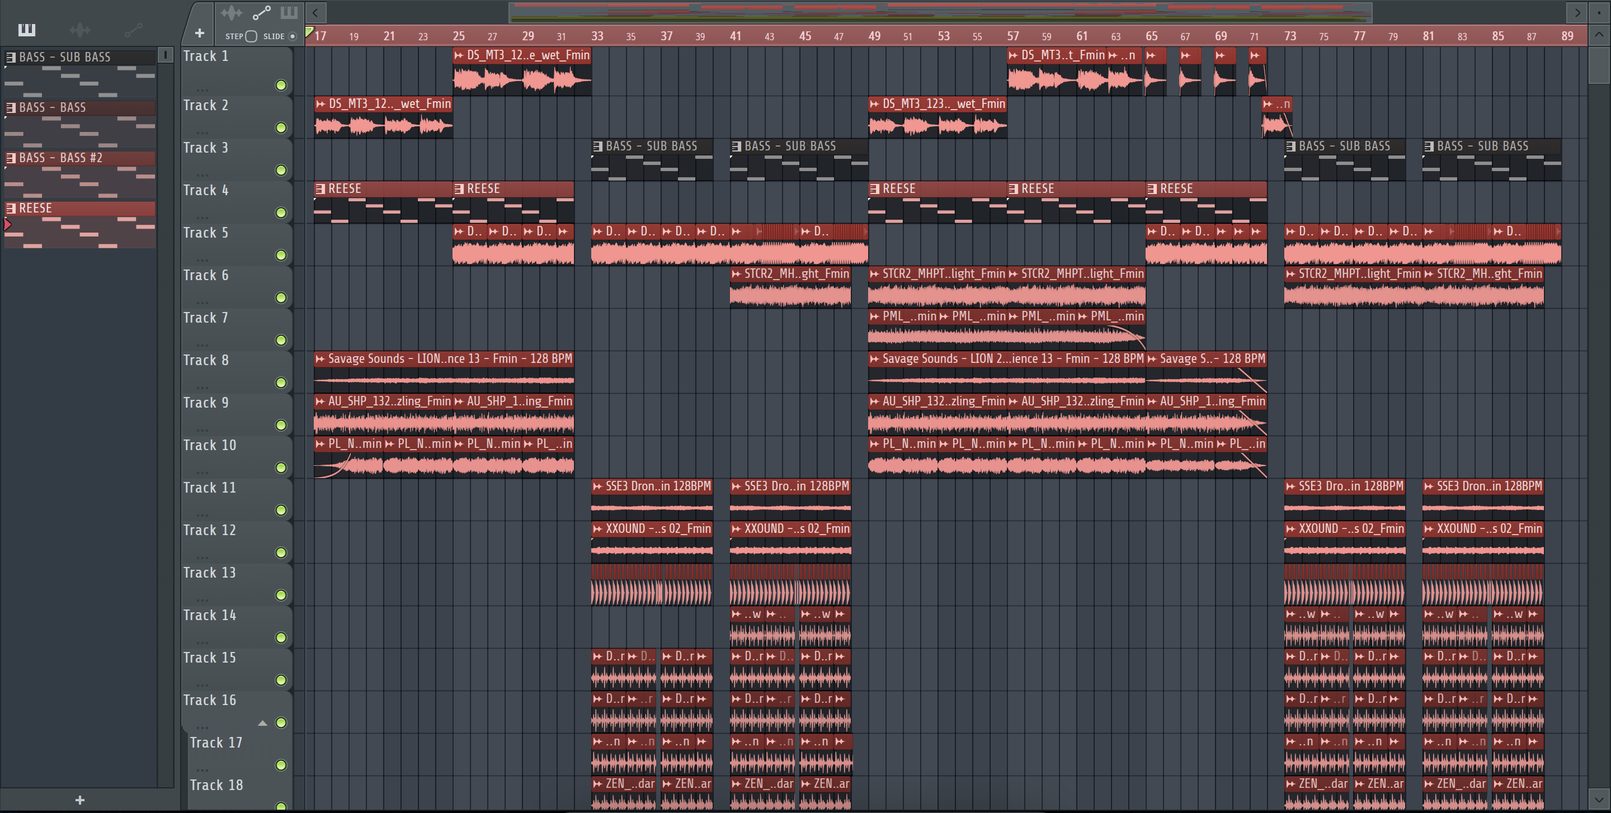
Task: Toggle STEP editing mode
Action: (251, 36)
